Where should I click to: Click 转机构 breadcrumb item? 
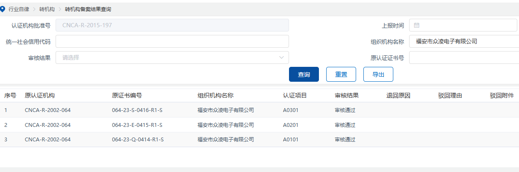[47, 9]
